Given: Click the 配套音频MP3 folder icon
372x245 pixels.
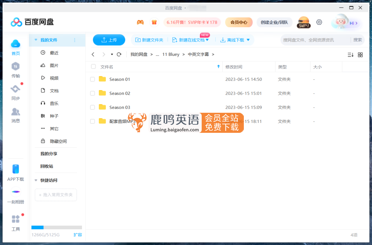Looking at the screenshot, I should (102, 121).
